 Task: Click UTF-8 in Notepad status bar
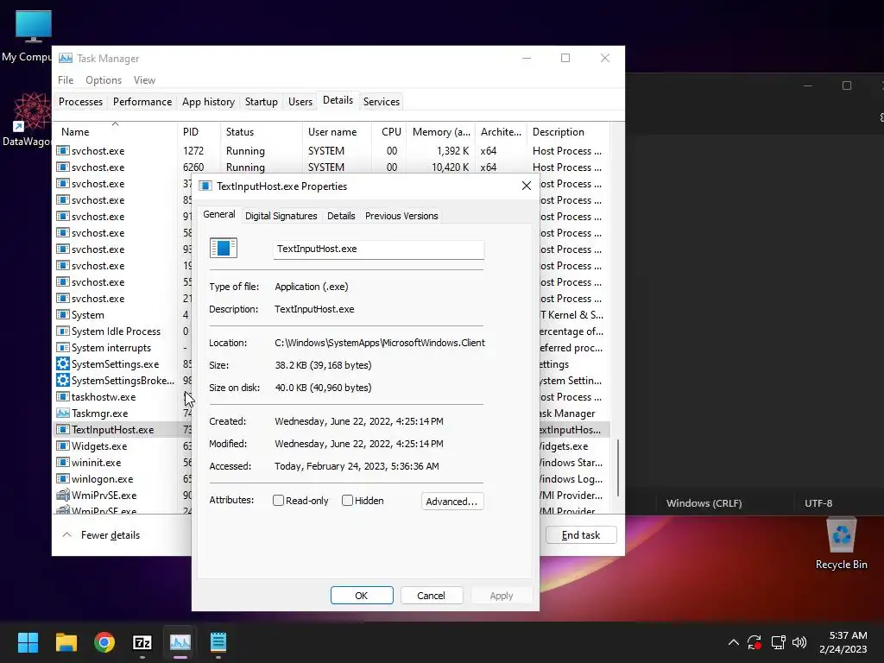coord(818,503)
